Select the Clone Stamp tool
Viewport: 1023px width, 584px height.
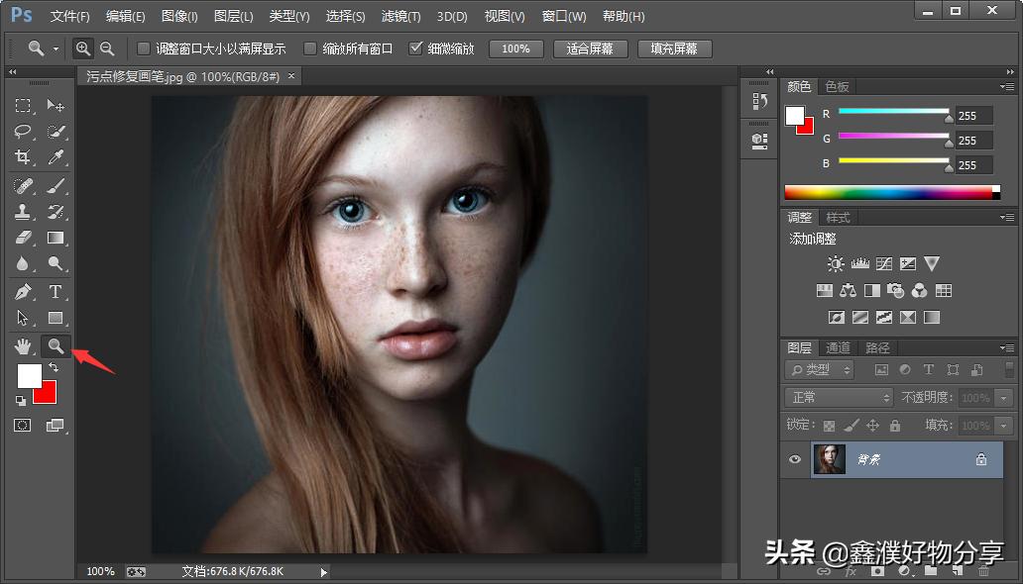[x=23, y=211]
